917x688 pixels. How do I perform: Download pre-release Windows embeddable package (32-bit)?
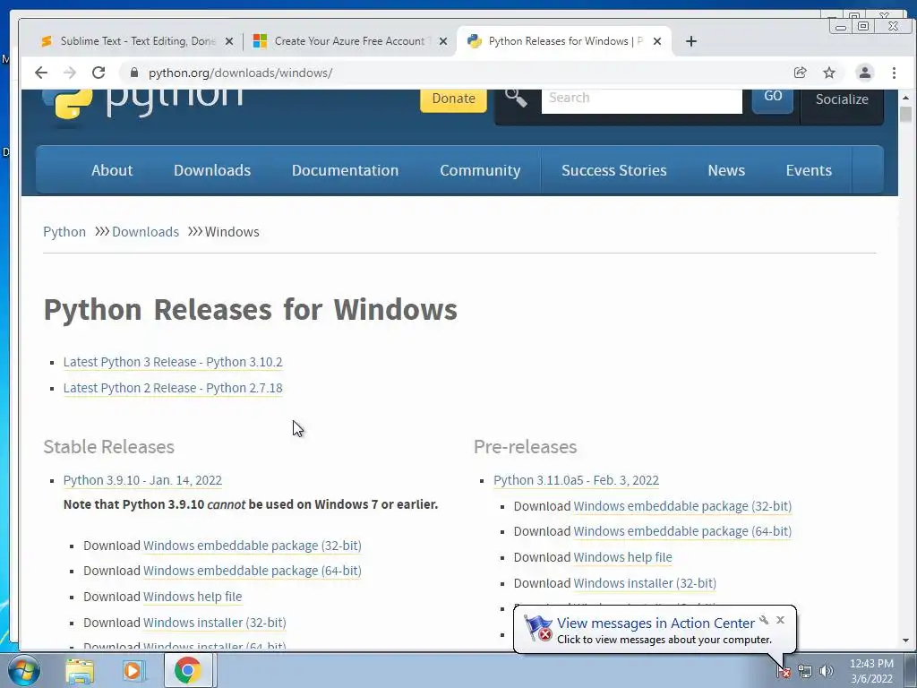pyautogui.click(x=682, y=506)
